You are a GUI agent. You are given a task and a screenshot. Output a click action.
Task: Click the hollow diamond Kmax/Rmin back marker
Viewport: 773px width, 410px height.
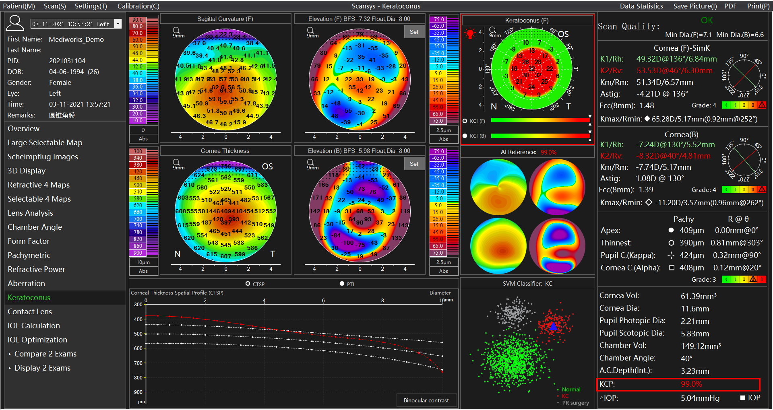click(x=649, y=202)
